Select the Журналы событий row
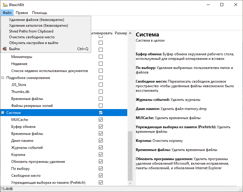The height and width of the screenshot is (192, 243). click(64, 148)
